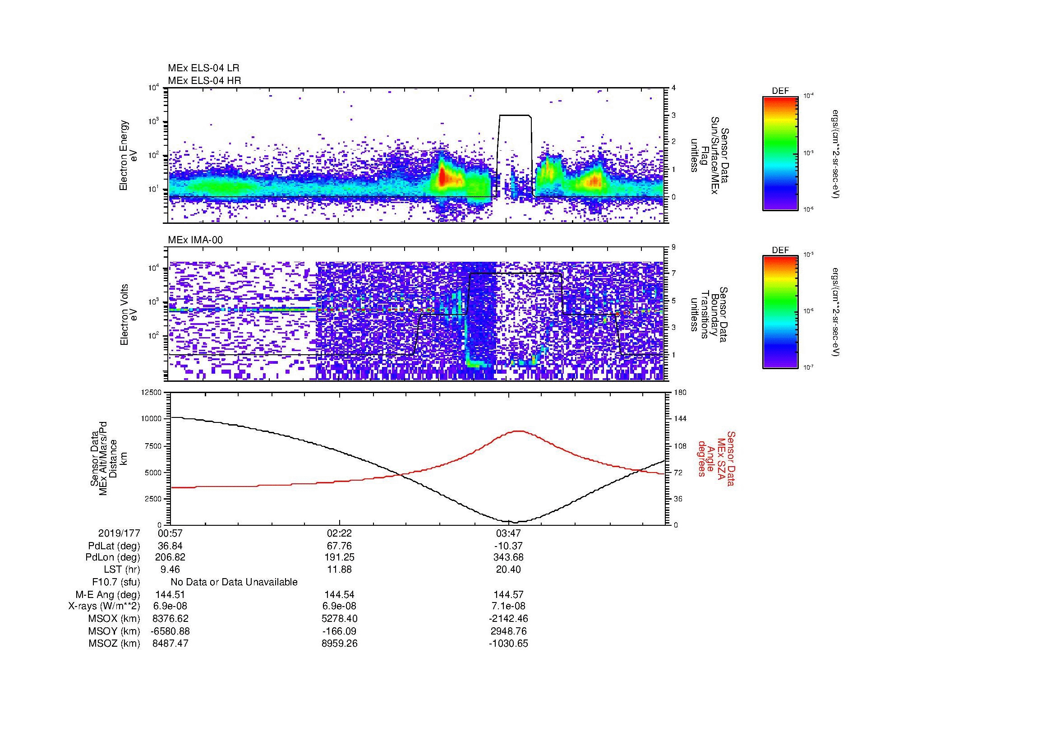Click the MEx ELS-04 HR panel title
Image resolution: width=1055 pixels, height=746 pixels.
click(204, 80)
